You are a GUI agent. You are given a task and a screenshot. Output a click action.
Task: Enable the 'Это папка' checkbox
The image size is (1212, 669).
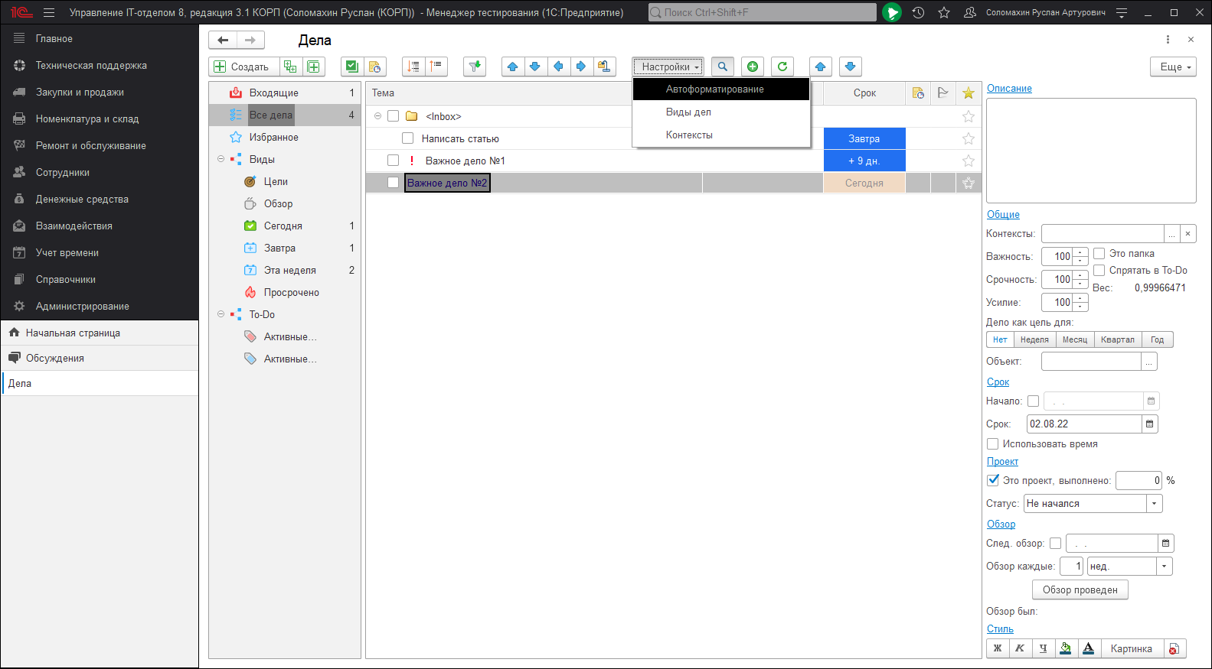pos(1099,253)
